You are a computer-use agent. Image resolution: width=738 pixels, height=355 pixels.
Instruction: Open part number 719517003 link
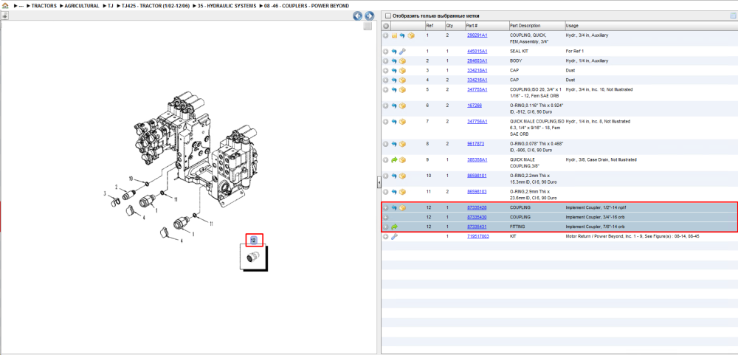point(477,236)
